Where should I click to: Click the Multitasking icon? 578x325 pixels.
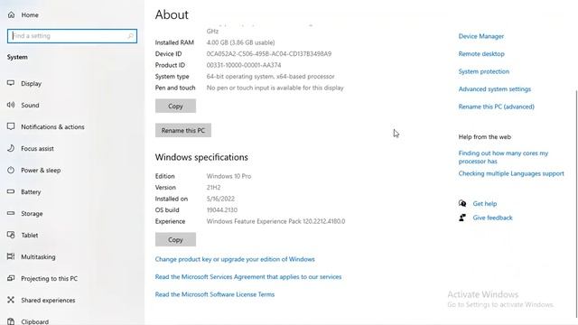pos(11,256)
